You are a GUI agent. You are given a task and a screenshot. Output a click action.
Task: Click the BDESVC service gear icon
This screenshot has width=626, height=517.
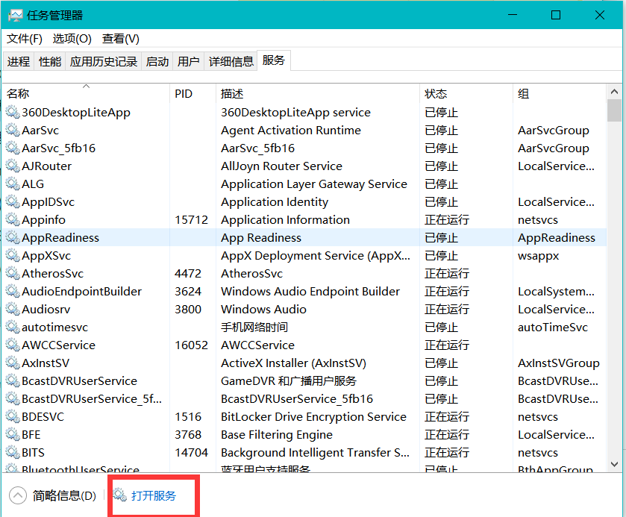13,417
